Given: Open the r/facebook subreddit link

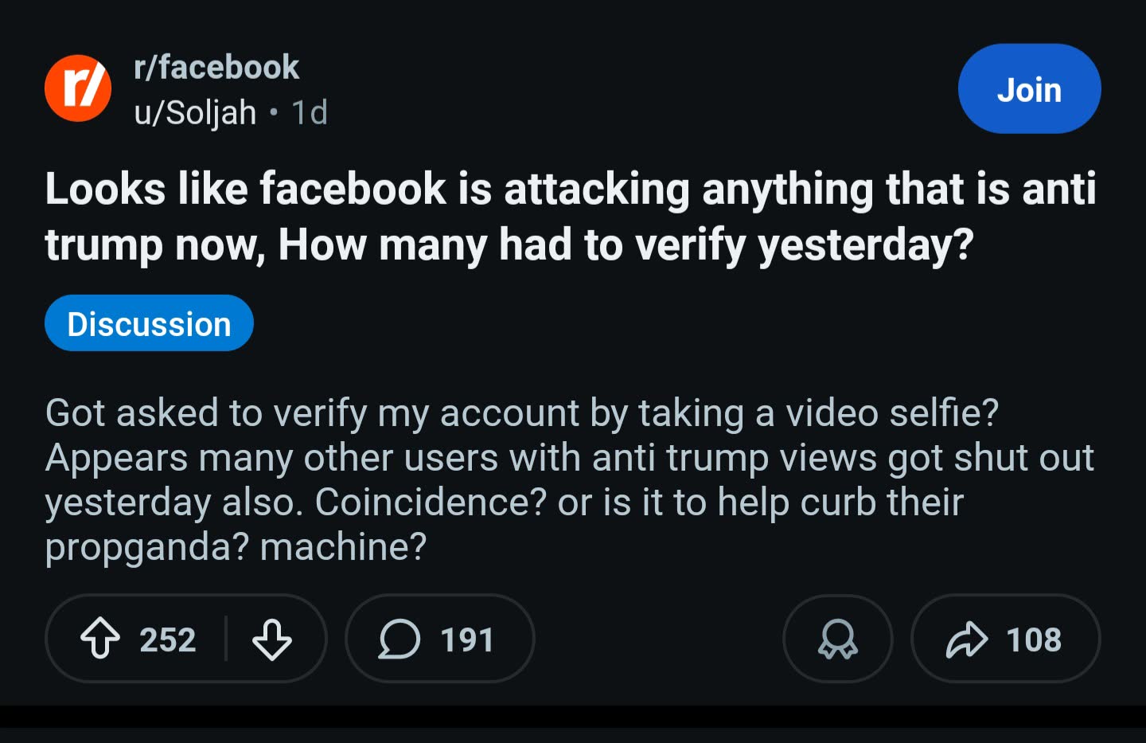Looking at the screenshot, I should pyautogui.click(x=216, y=68).
